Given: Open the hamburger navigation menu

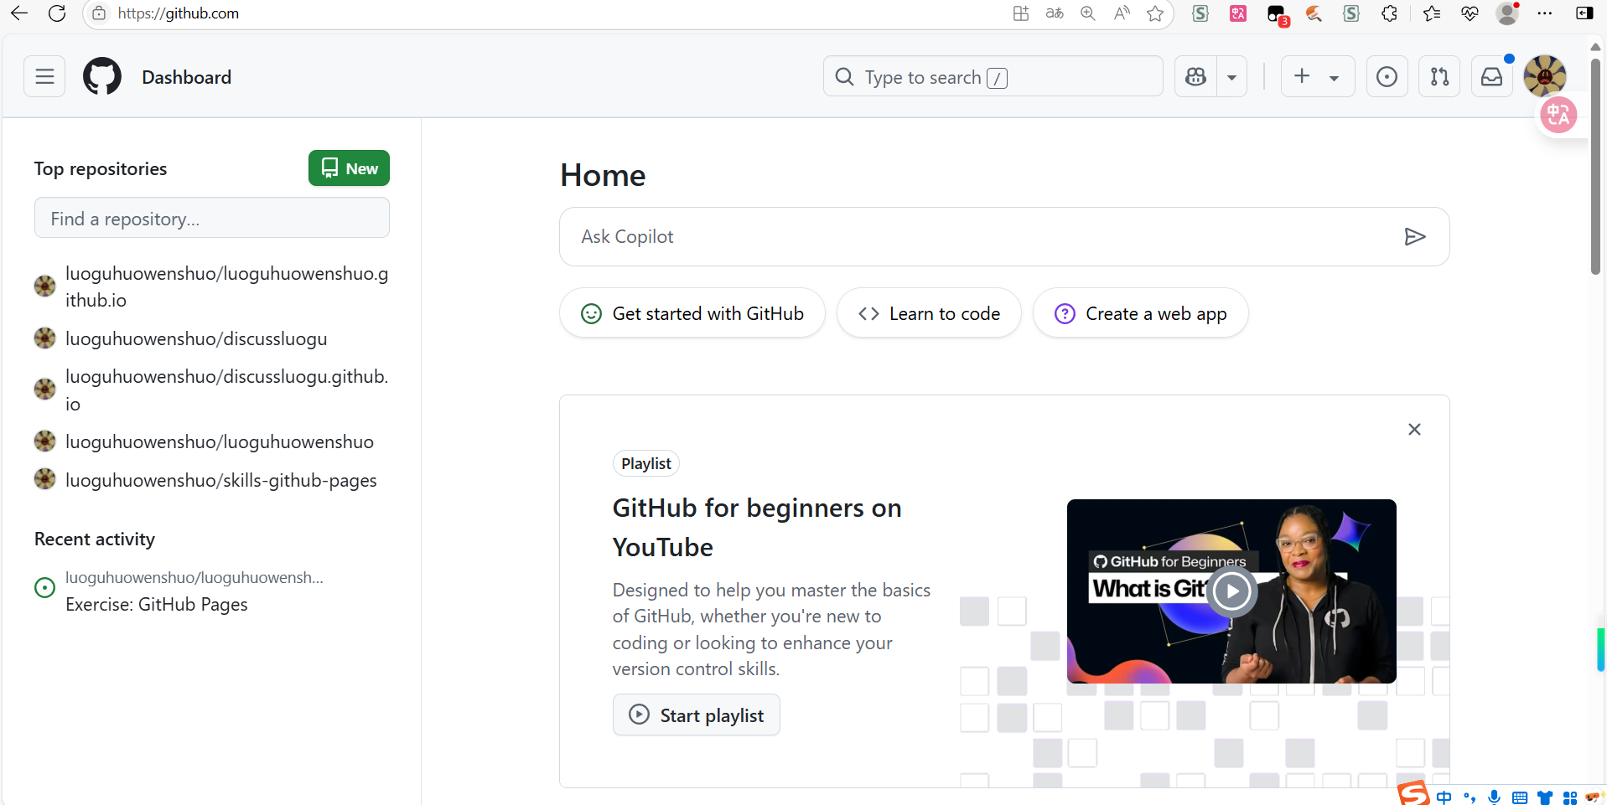Looking at the screenshot, I should tap(44, 77).
